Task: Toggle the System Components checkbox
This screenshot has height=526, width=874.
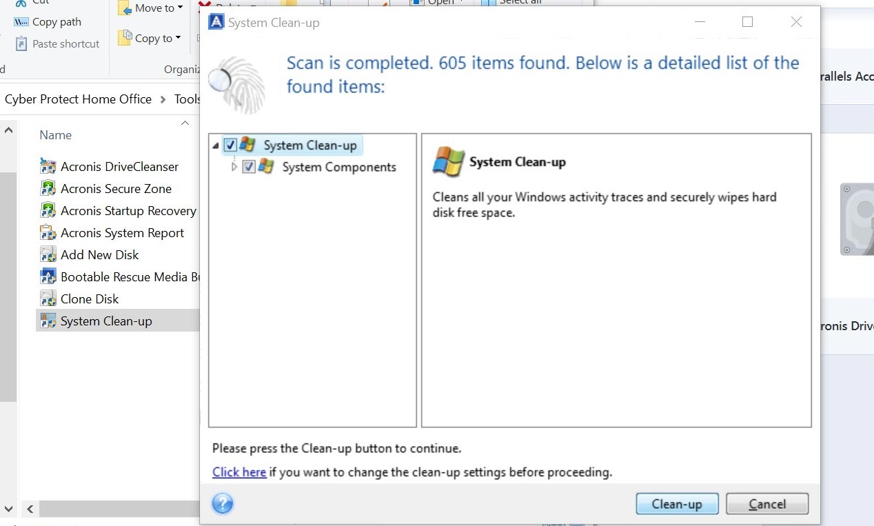Action: 249,167
